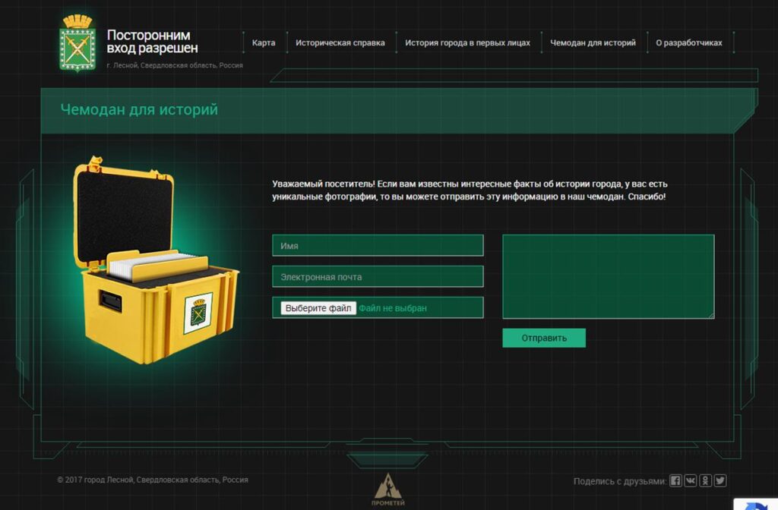Click the Посторонним вход разрешен site title
778x510 pixels.
pyautogui.click(x=152, y=42)
